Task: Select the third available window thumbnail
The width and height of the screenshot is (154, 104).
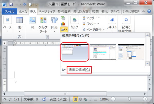Action: (131, 52)
